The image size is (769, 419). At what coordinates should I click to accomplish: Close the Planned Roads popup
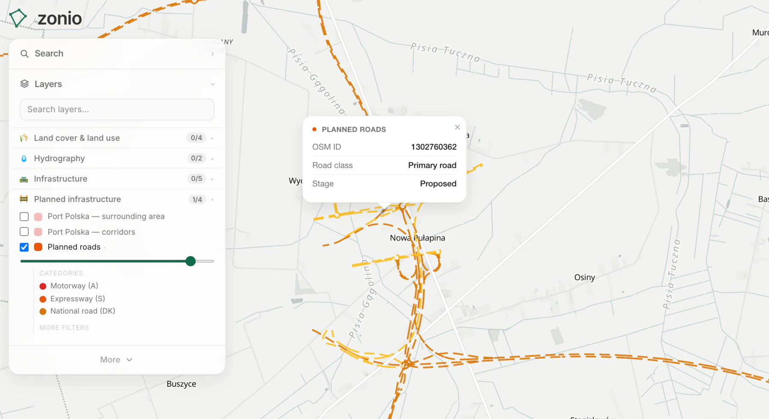(457, 127)
